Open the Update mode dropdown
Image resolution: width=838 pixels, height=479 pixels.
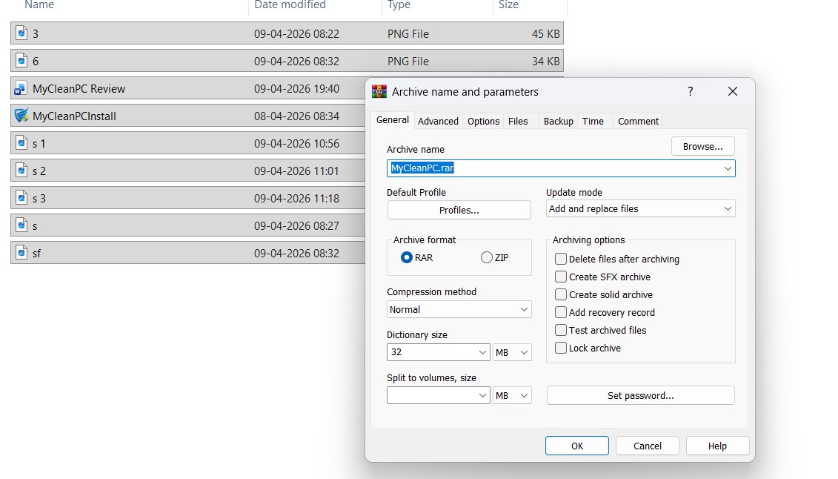coord(640,208)
